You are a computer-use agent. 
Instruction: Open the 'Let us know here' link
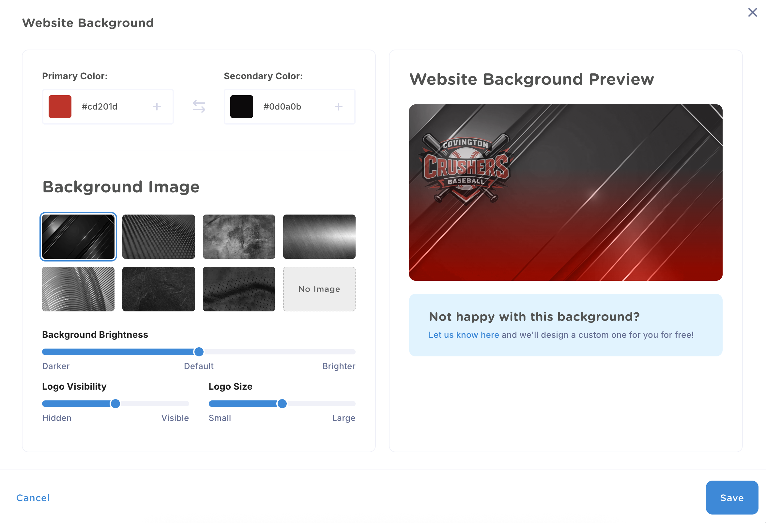point(464,335)
